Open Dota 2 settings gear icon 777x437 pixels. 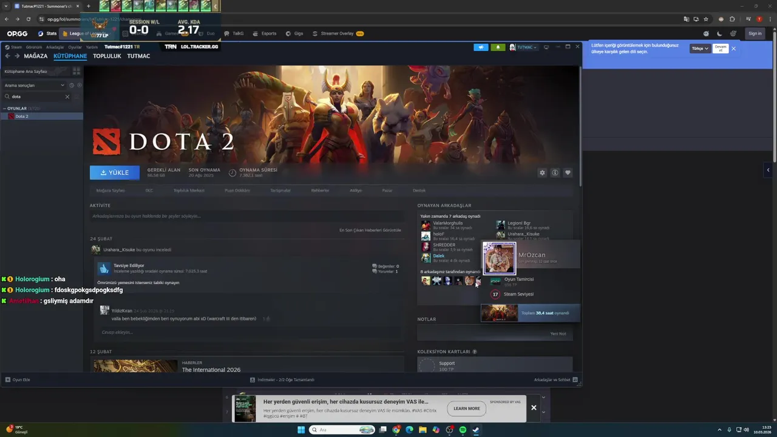[x=542, y=172]
